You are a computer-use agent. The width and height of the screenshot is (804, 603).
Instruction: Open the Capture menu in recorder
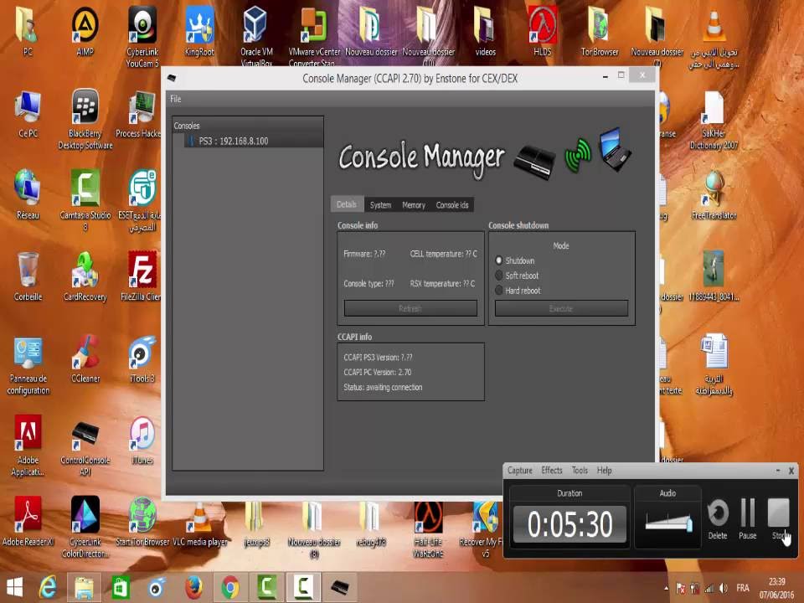click(x=520, y=470)
